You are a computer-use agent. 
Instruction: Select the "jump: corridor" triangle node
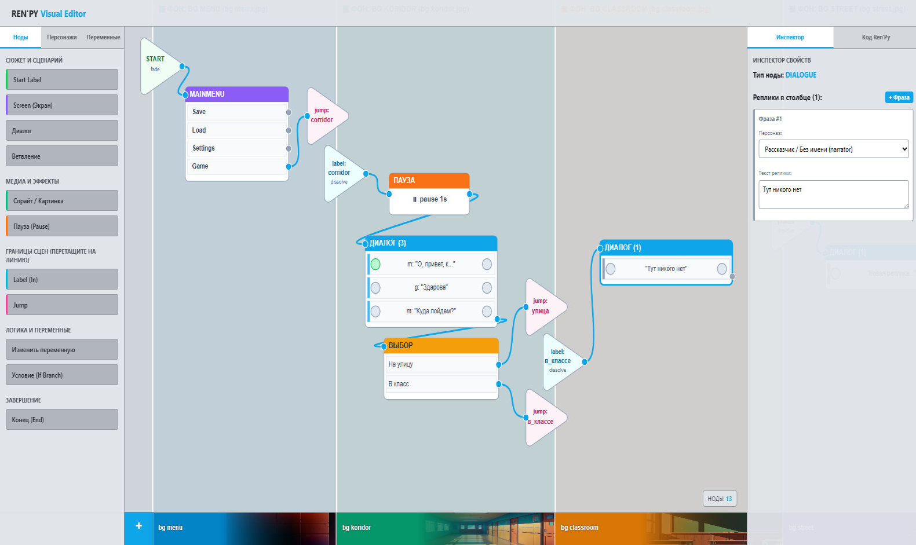point(326,116)
